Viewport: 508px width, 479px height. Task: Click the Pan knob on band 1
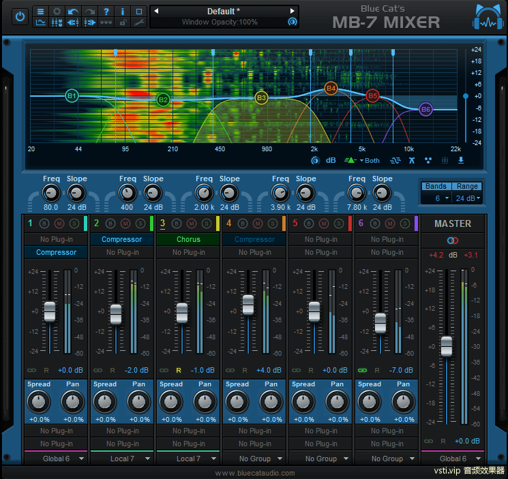tap(72, 401)
